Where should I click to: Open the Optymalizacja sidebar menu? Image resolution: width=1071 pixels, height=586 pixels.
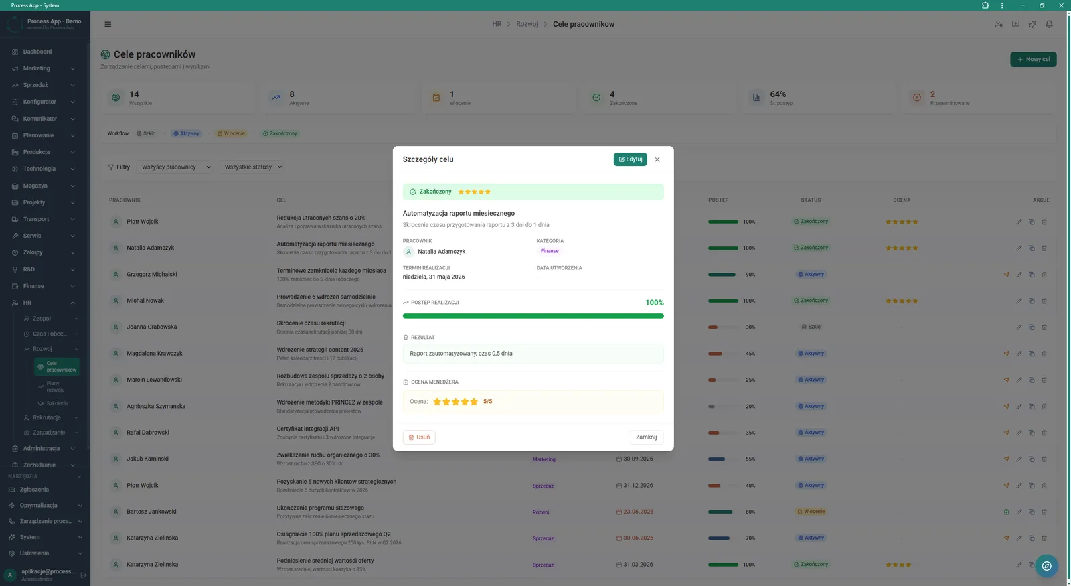(45, 506)
